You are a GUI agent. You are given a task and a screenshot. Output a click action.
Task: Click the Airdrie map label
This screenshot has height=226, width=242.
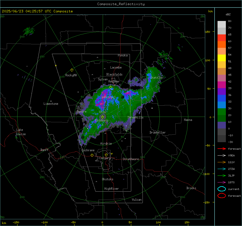pos(106,144)
